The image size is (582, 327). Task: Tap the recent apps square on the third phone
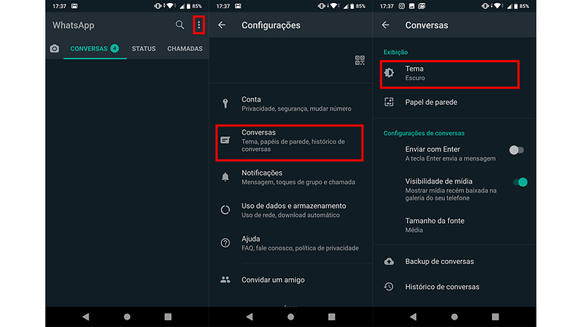(x=495, y=317)
